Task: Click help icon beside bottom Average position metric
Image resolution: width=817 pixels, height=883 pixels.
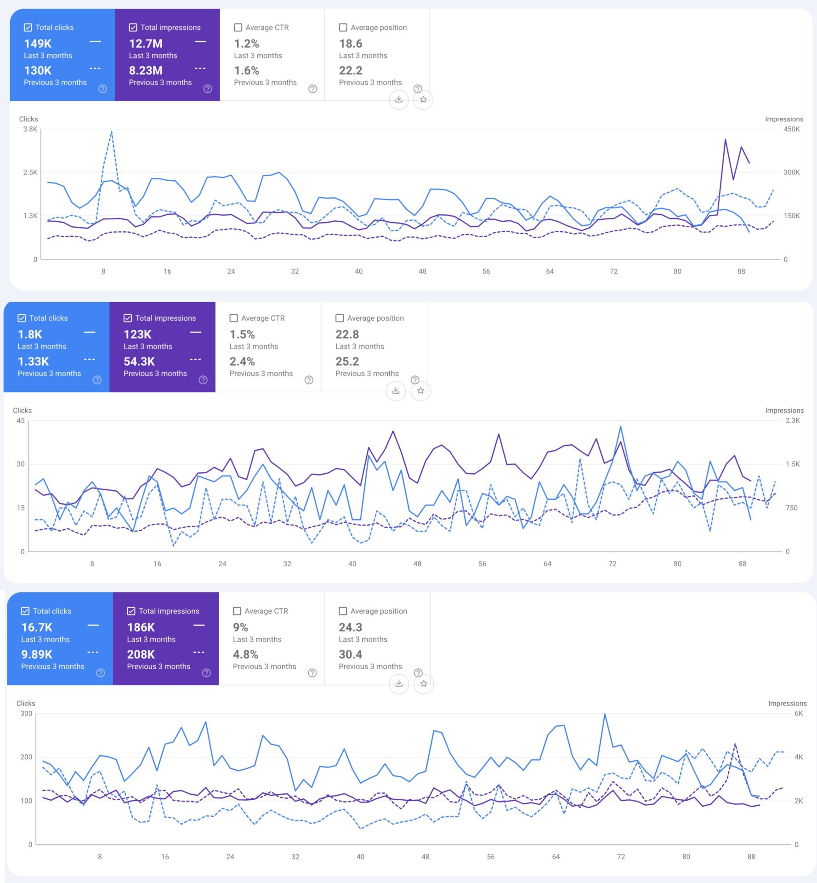Action: pos(418,672)
